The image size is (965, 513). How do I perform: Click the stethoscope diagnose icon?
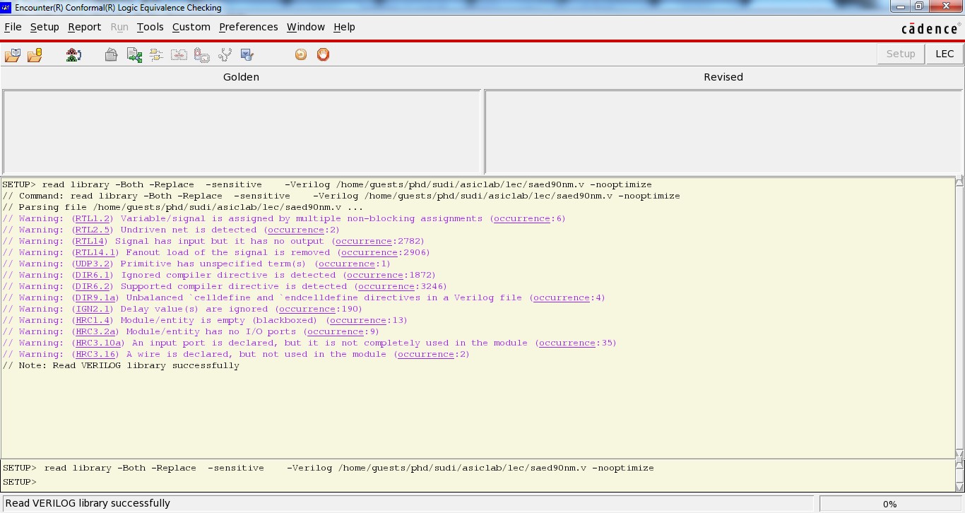point(225,54)
